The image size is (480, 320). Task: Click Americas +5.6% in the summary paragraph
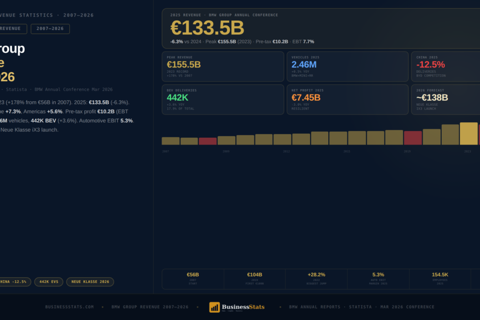[x=43, y=111]
